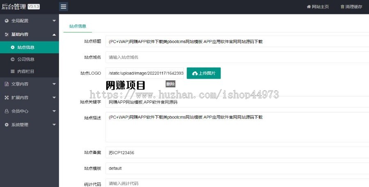
Task: Click the 后台管理 title
Action: click(x=14, y=7)
